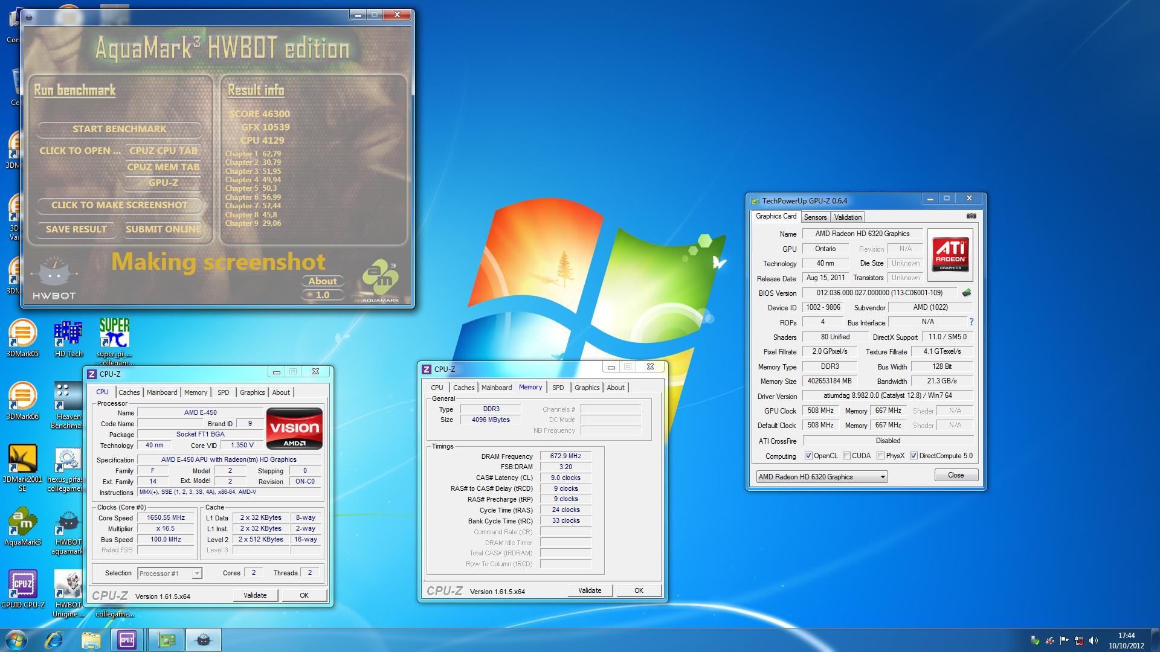
Task: Open the HWBOT aquamark desktop shortcut
Action: click(68, 531)
